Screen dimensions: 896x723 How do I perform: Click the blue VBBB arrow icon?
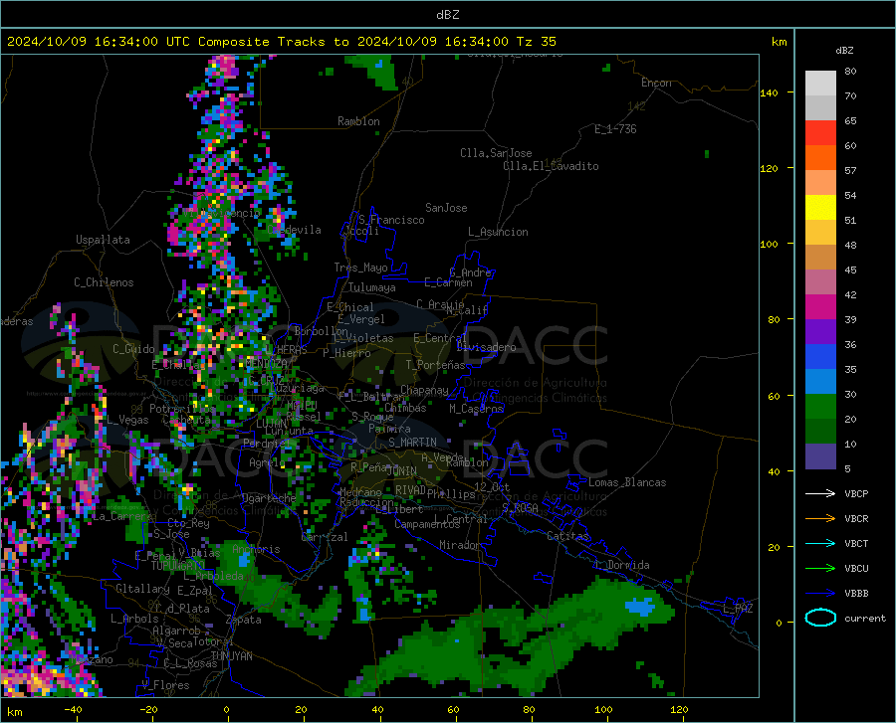[820, 594]
